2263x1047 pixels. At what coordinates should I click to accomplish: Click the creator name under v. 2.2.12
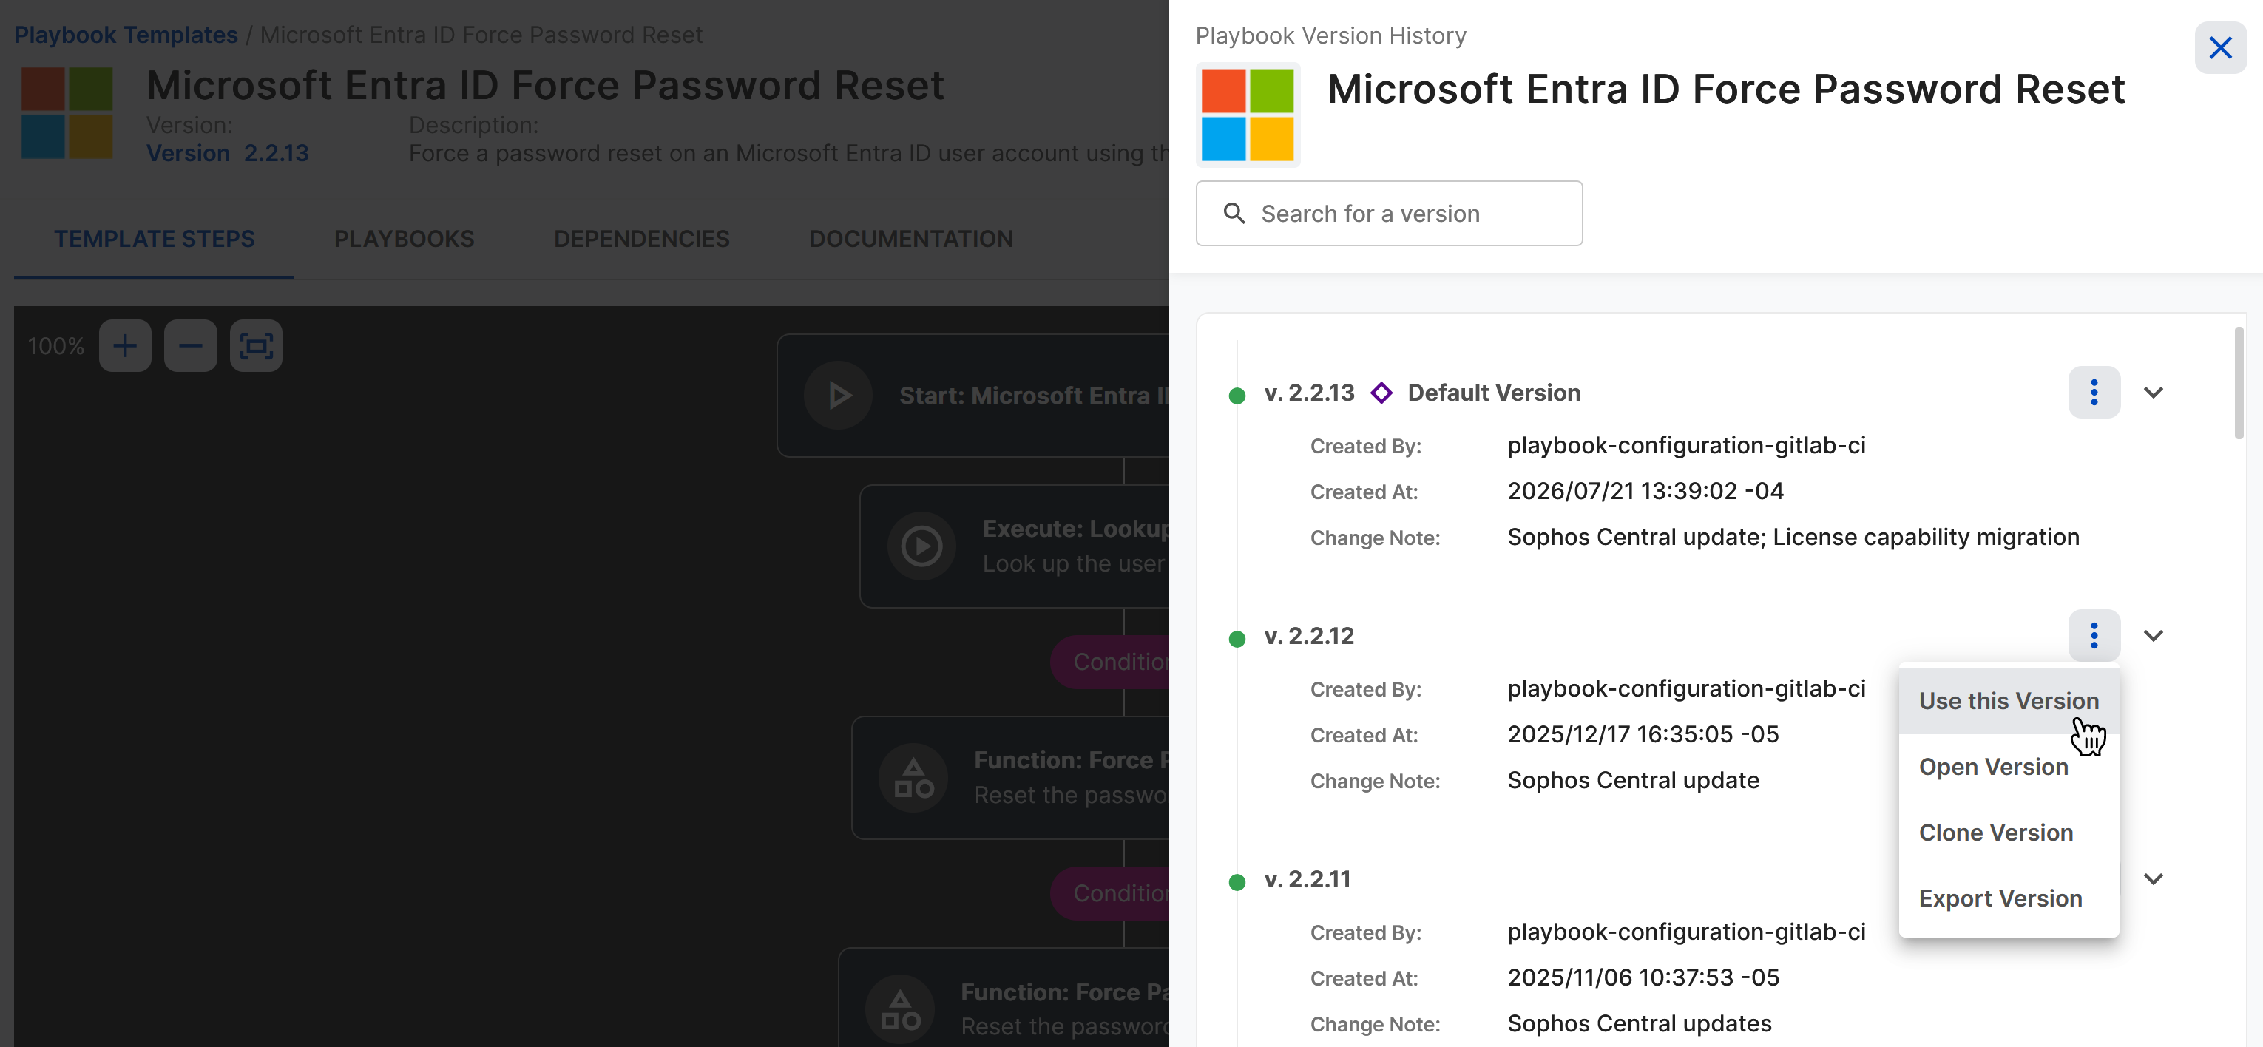tap(1686, 688)
